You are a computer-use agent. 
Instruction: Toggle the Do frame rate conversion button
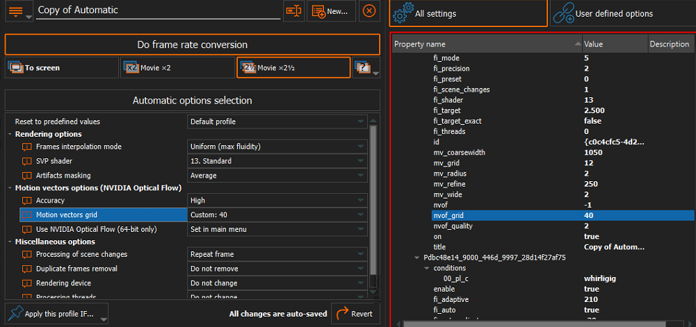192,44
